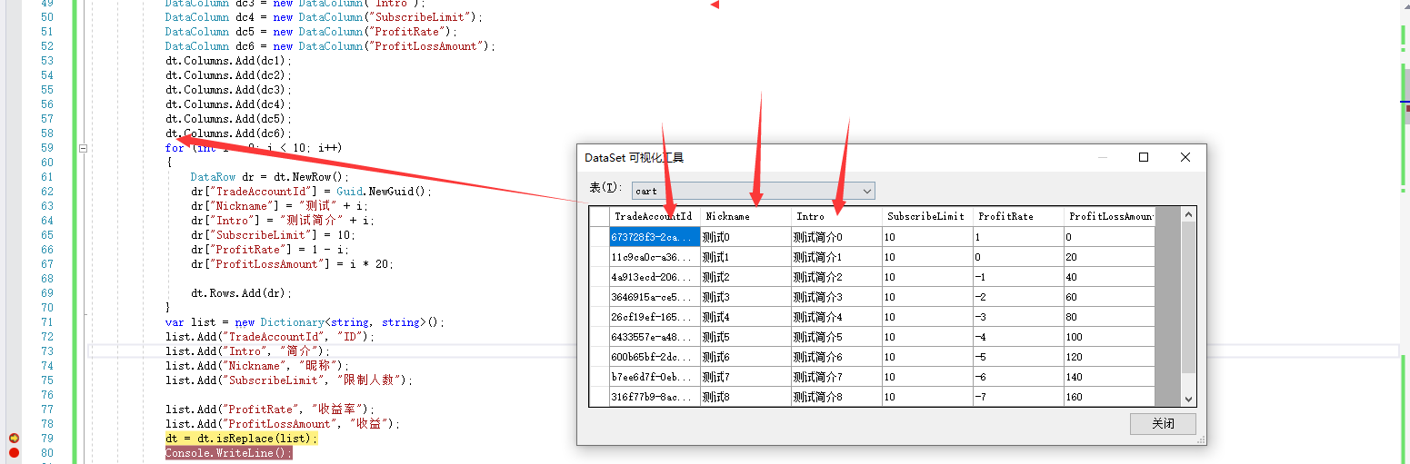Viewport: 1410px width, 464px height.
Task: Click the code line dt.Rows.Add(dr);
Action: 242,292
